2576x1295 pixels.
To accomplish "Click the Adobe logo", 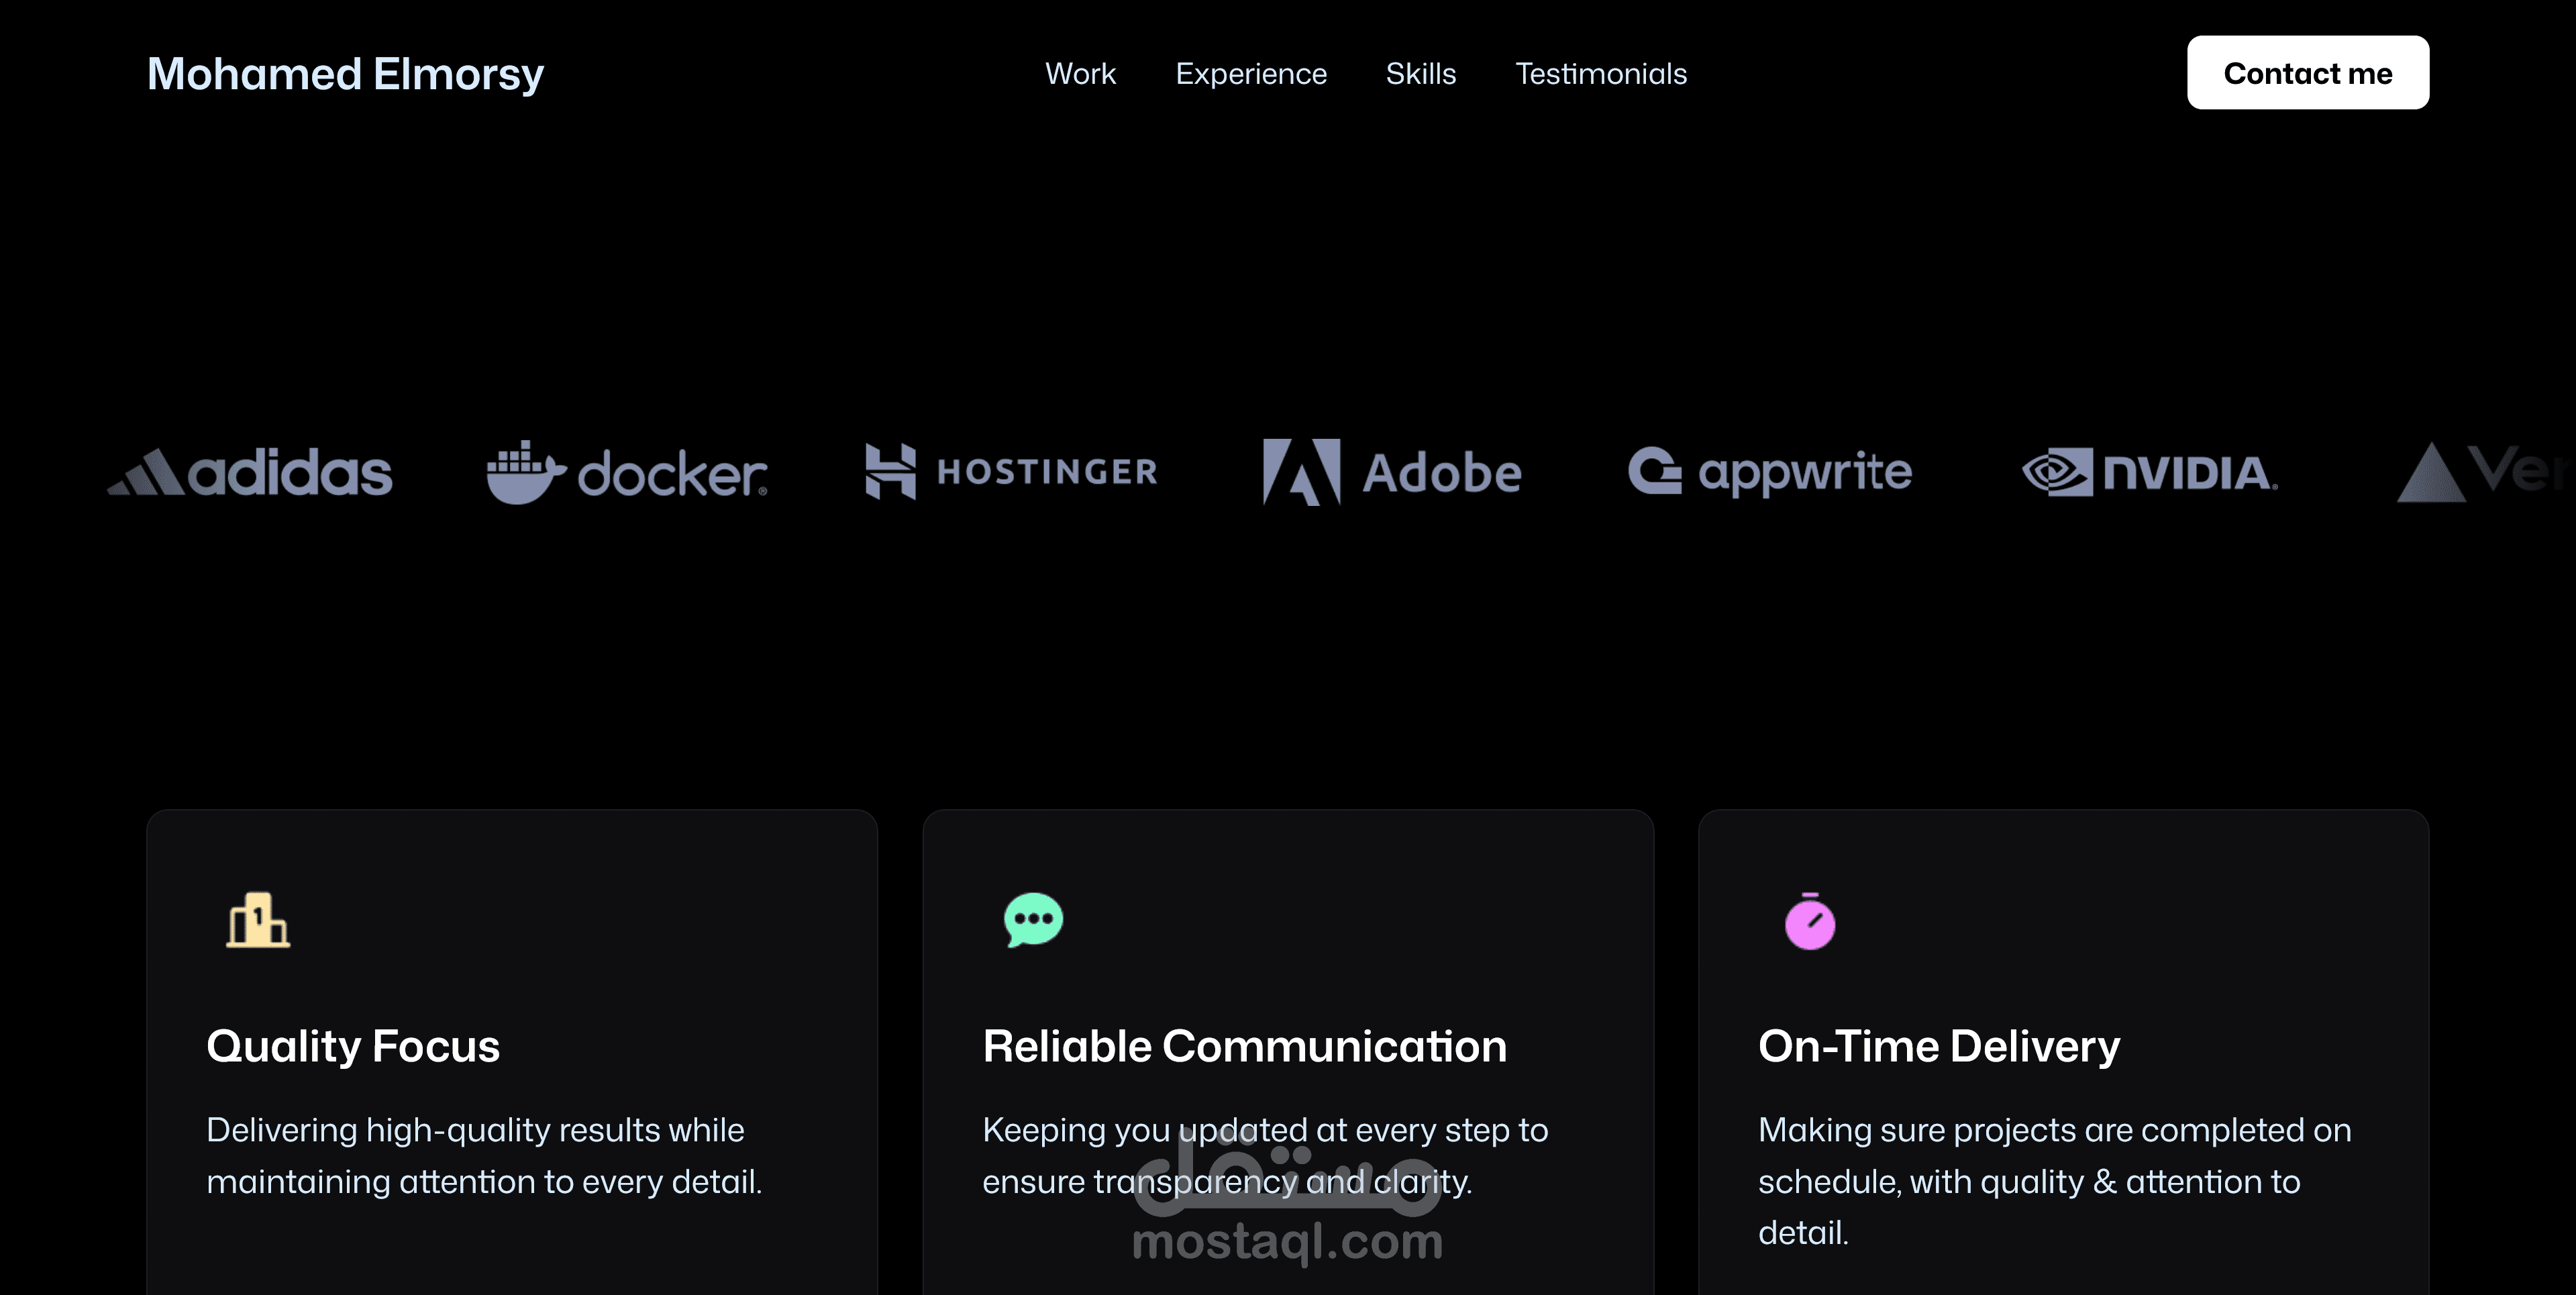I will pos(1392,472).
